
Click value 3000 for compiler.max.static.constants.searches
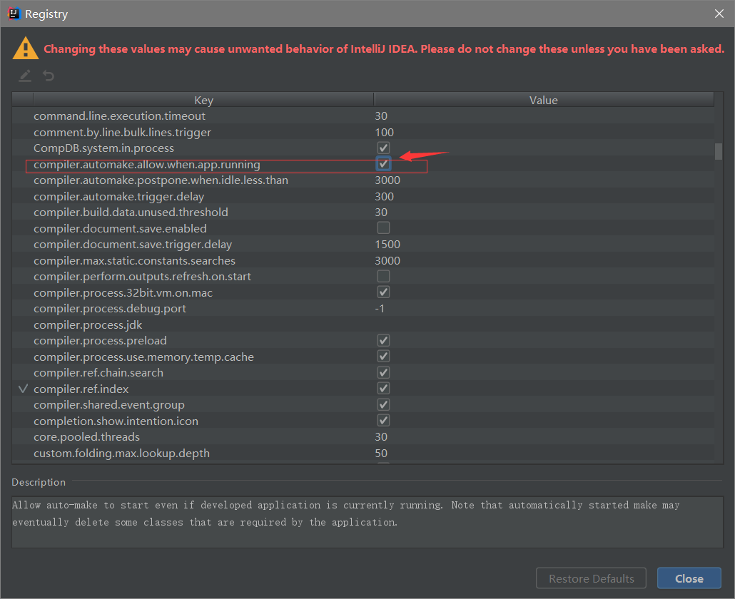pos(387,260)
